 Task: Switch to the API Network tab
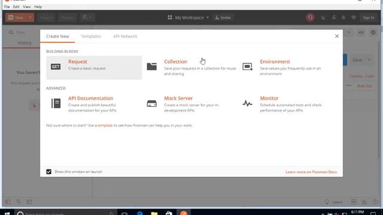click(x=125, y=36)
